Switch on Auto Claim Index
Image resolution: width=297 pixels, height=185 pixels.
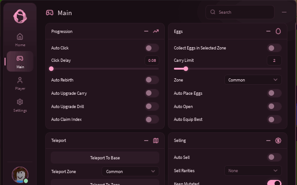[152, 120]
